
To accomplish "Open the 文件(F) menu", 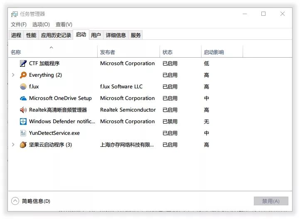I will [19, 24].
